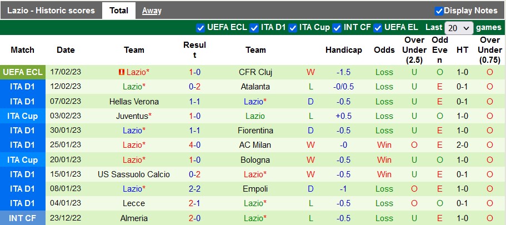Click the UEFA ECL league badge in first row

click(23, 72)
